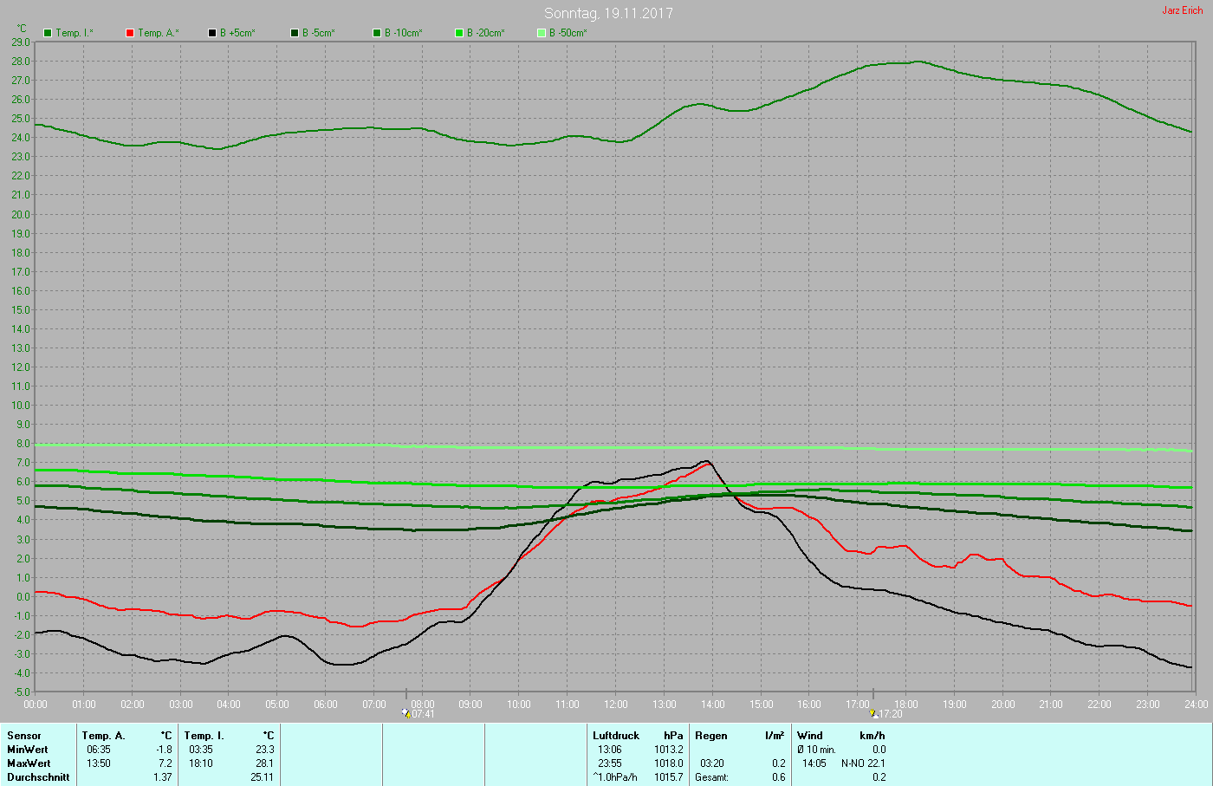Select the outdoor average value '1.37'

coord(163,777)
